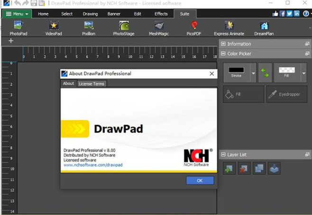This screenshot has width=312, height=215.
Task: Add a new layer in Layer List
Action: click(x=229, y=168)
